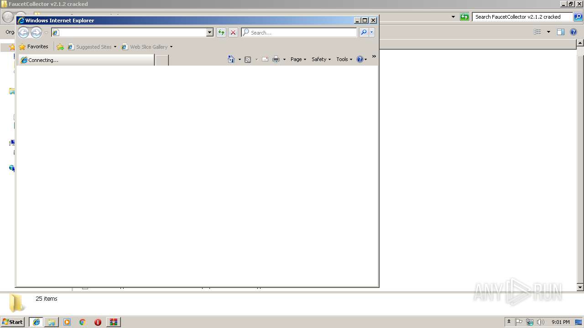
Task: Launch Opera from taskbar
Action: pyautogui.click(x=98, y=322)
